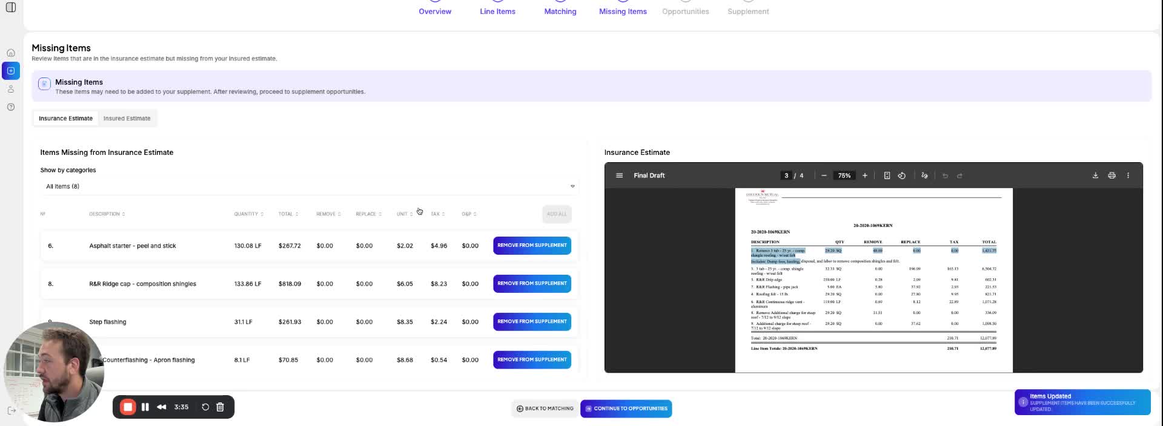Open the PDF more-actions three-dot menu
This screenshot has height=426, width=1163.
1128,175
